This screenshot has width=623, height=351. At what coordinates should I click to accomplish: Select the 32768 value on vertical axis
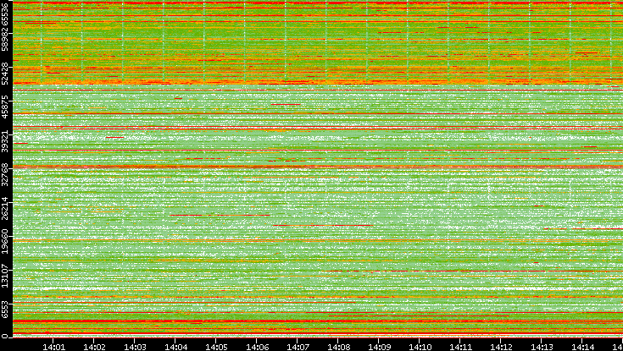click(x=5, y=173)
